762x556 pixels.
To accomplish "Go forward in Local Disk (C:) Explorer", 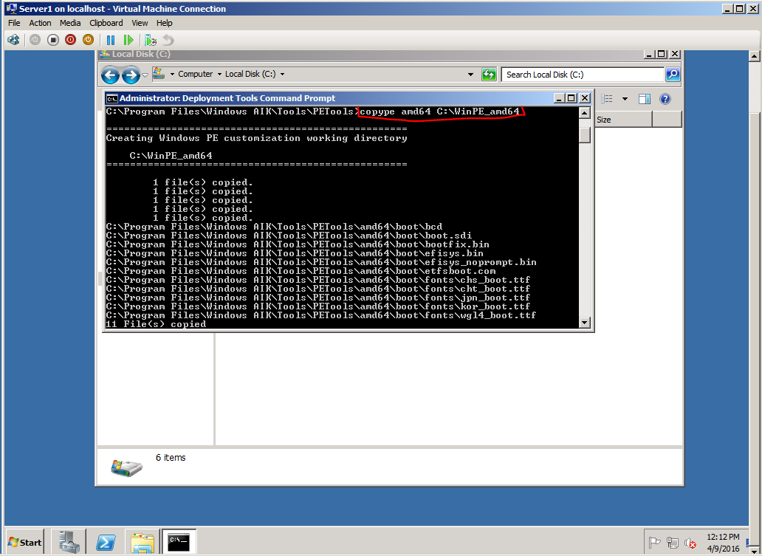I will (130, 75).
